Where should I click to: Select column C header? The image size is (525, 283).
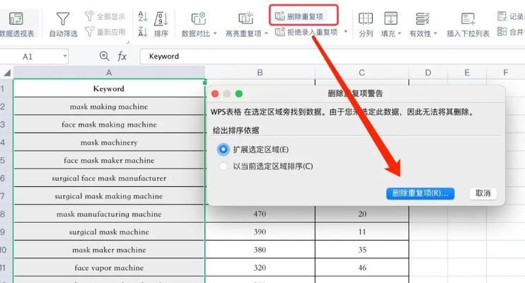tap(362, 73)
